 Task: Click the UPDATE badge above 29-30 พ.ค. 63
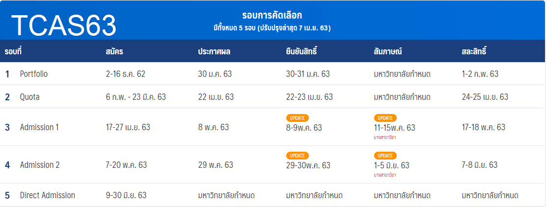click(x=297, y=156)
